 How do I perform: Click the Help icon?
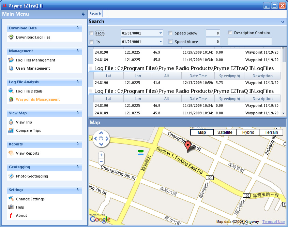click(x=11, y=207)
